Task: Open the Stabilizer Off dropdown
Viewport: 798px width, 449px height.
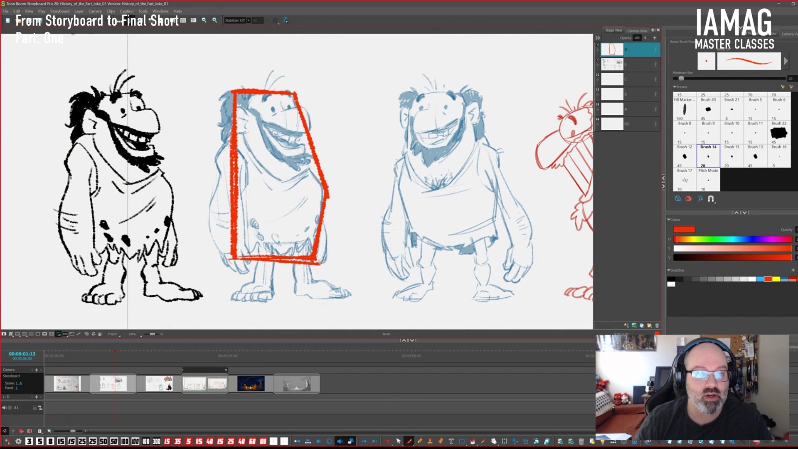Action: (x=249, y=20)
